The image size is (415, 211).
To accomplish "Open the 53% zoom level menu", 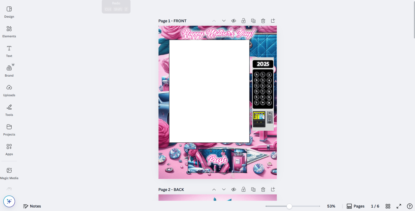I will (x=331, y=206).
